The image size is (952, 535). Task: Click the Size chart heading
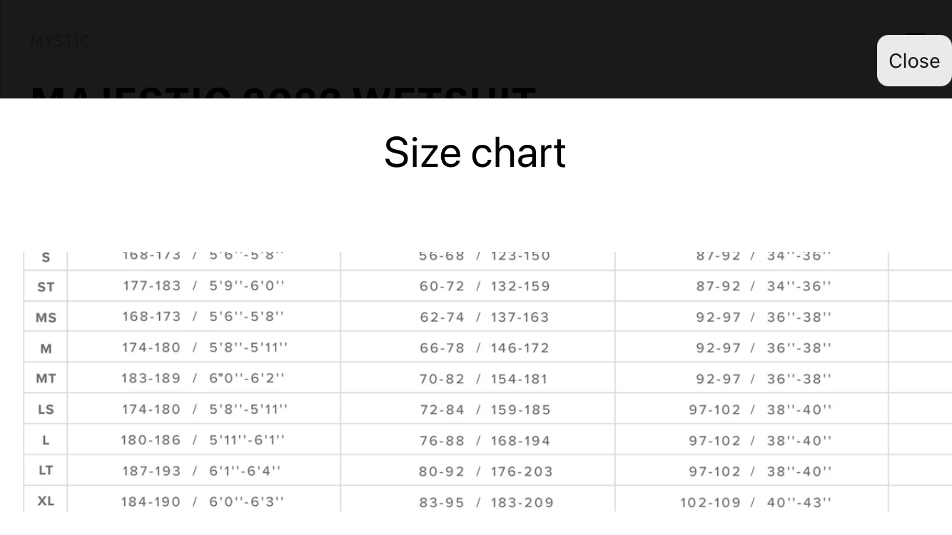click(x=475, y=152)
